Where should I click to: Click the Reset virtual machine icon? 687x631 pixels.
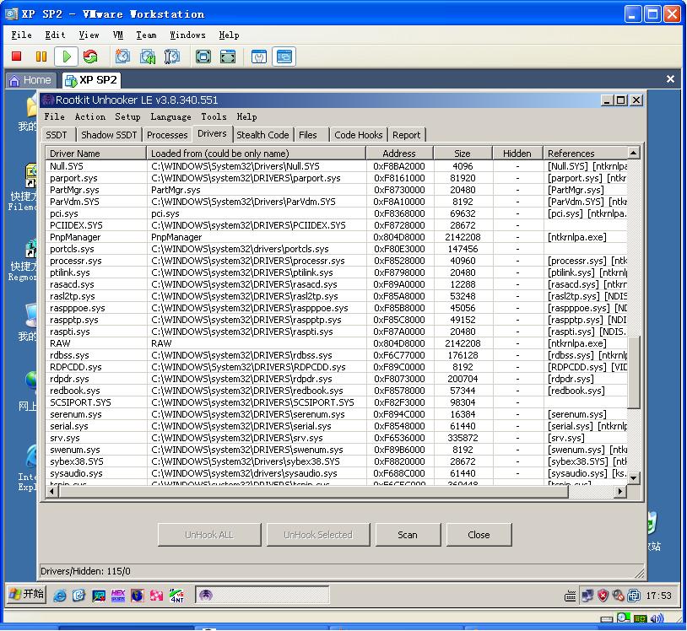90,57
